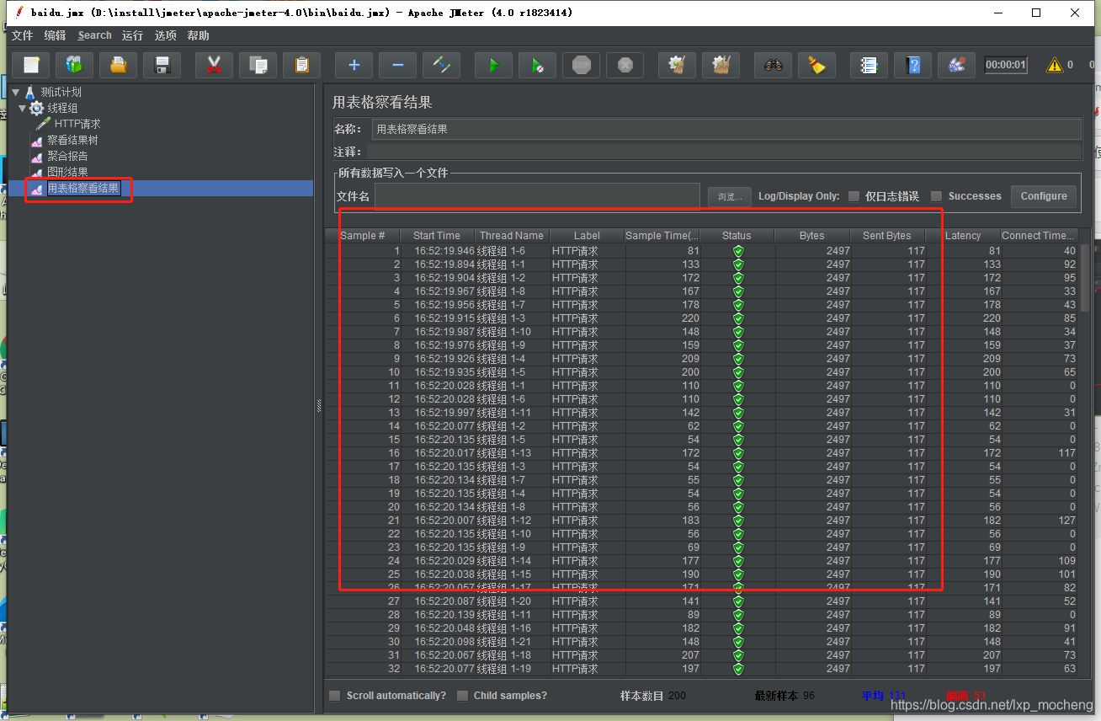This screenshot has width=1101, height=721.
Task: Enable the Successes checkbox
Action: pyautogui.click(x=936, y=196)
